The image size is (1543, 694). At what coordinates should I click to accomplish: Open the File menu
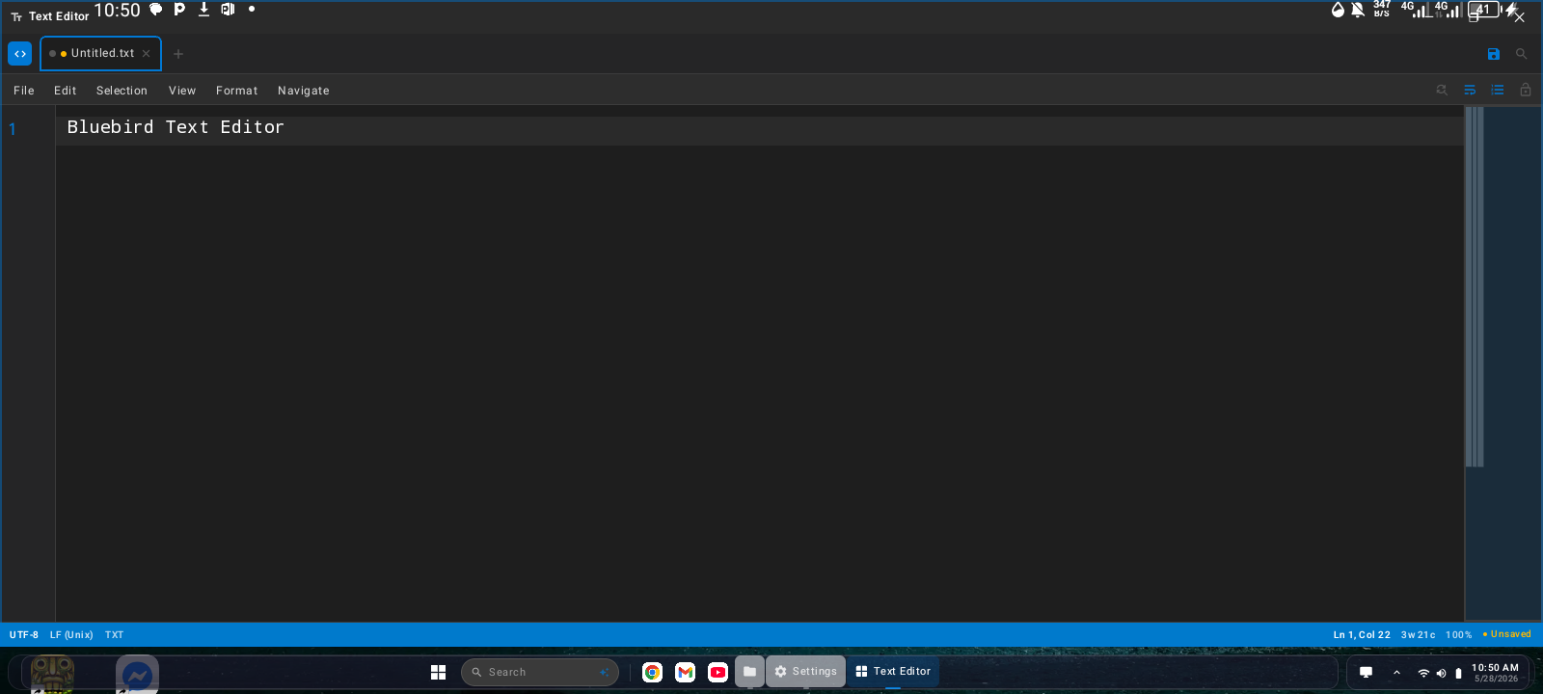pyautogui.click(x=24, y=91)
